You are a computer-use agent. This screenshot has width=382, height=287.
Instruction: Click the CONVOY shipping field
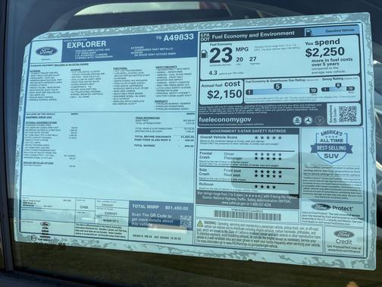click(111, 213)
